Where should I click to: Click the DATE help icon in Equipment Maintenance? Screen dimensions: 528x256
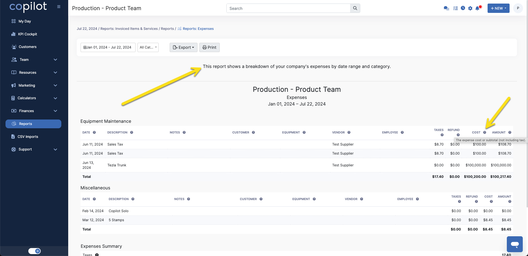(94, 132)
